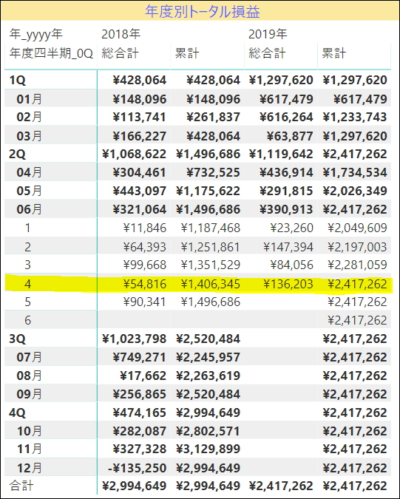Select week 1 row under 06月
Screen dimensions: 400x499
click(x=27, y=228)
